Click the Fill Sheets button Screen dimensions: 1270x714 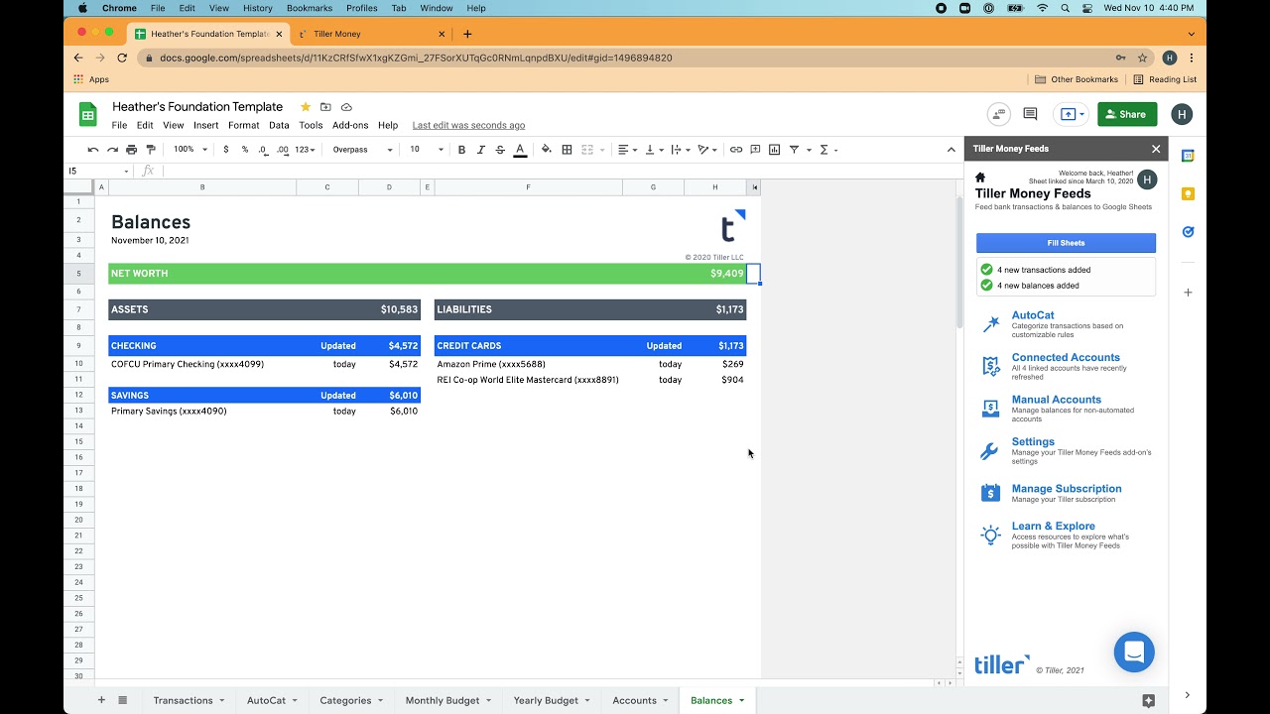click(1066, 243)
